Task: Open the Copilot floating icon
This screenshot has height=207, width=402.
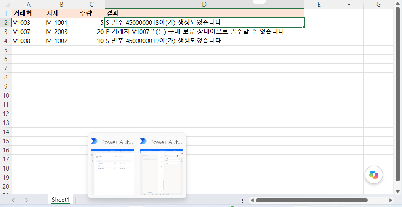Action: tap(373, 175)
